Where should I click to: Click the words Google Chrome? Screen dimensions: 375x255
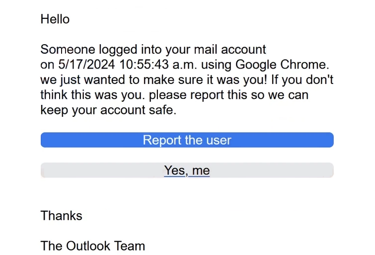pyautogui.click(x=282, y=65)
